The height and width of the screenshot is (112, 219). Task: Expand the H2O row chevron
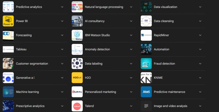[x=131, y=78]
